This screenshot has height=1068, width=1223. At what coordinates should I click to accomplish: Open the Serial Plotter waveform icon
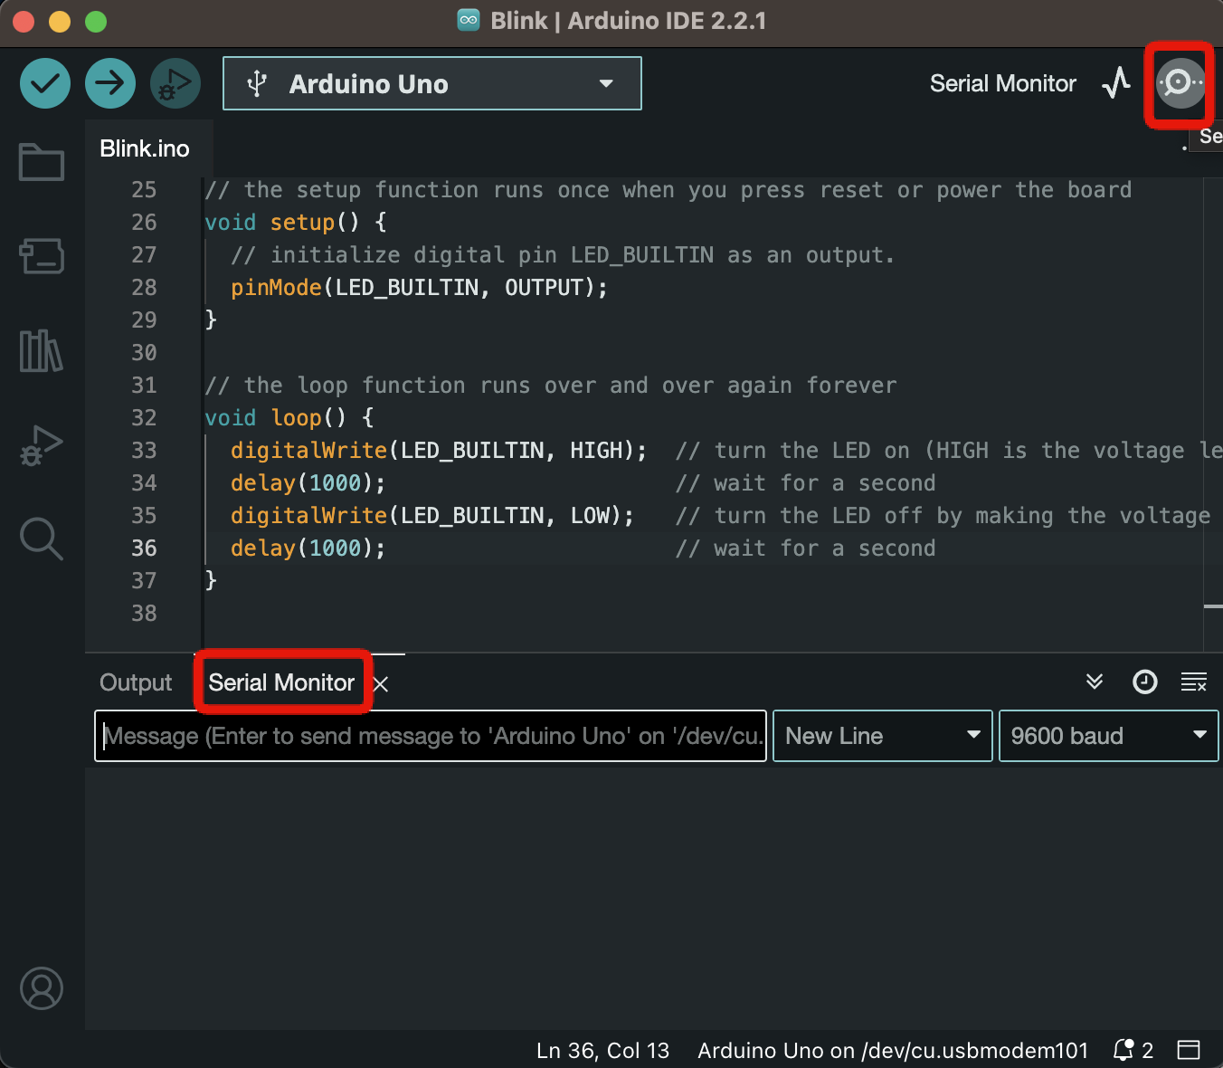(x=1116, y=83)
